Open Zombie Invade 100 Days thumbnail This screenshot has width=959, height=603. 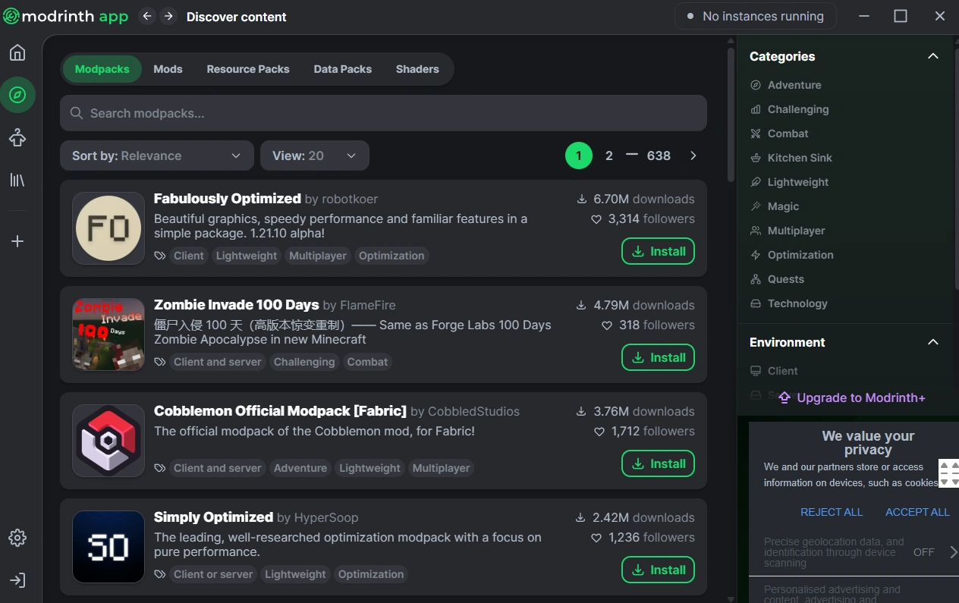(x=108, y=334)
